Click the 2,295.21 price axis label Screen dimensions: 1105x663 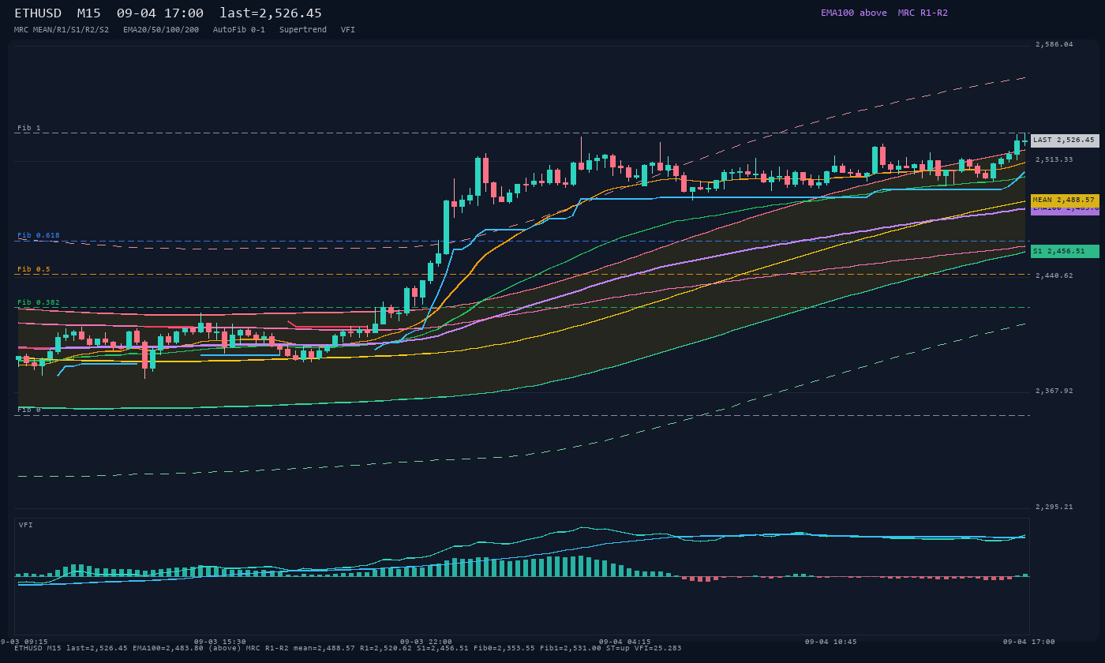[1054, 507]
